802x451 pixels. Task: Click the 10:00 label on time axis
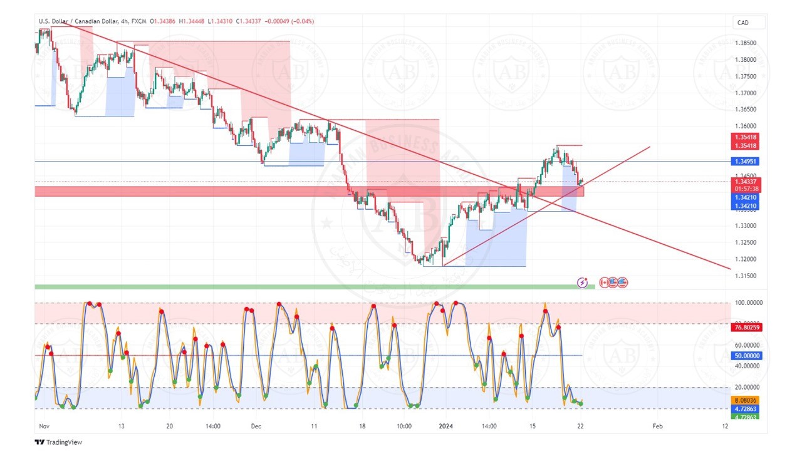pyautogui.click(x=404, y=426)
